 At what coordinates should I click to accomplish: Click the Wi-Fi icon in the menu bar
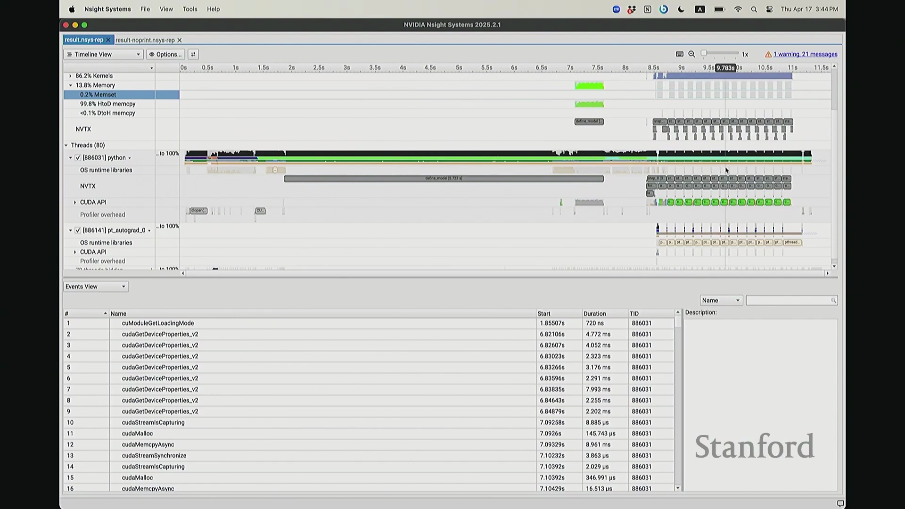point(738,9)
